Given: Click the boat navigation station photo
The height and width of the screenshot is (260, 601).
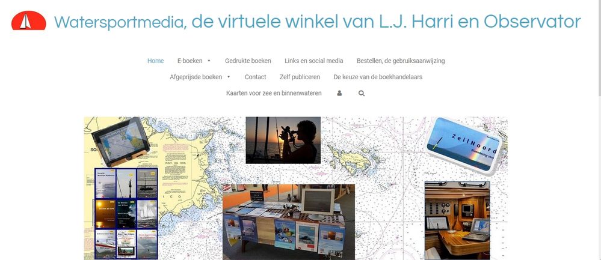Looking at the screenshot, I should pyautogui.click(x=457, y=220).
